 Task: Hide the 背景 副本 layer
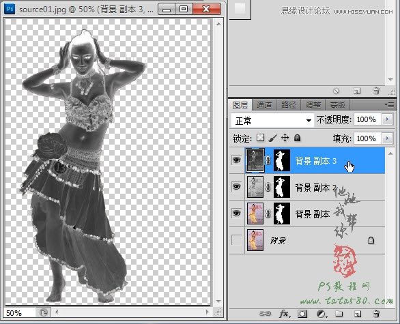(x=236, y=213)
